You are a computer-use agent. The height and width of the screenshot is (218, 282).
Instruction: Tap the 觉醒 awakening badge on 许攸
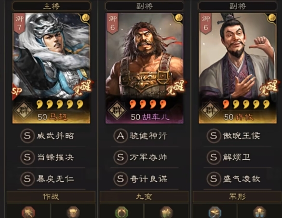coord(268,88)
